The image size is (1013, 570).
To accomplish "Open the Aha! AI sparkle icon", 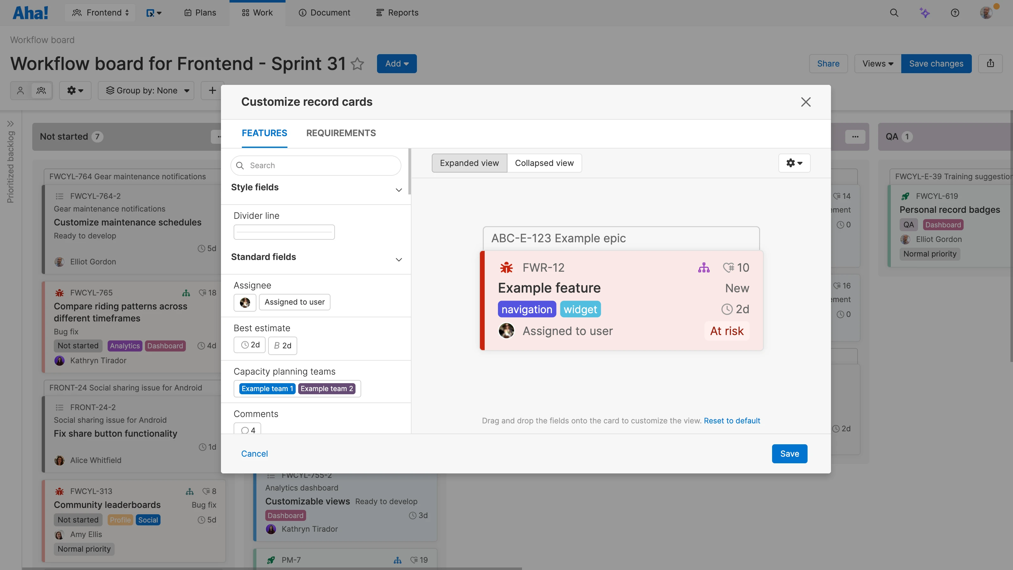I will tap(925, 12).
